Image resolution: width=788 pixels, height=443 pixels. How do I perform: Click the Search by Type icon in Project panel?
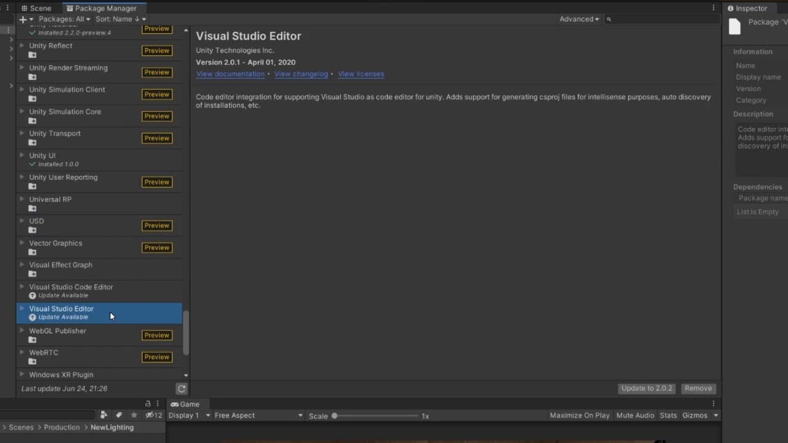[103, 415]
